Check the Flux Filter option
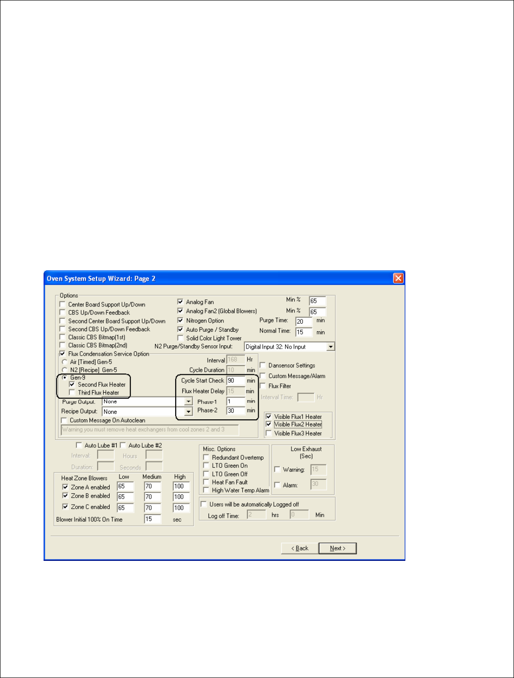Viewport: 514px width, 678px height. point(263,386)
